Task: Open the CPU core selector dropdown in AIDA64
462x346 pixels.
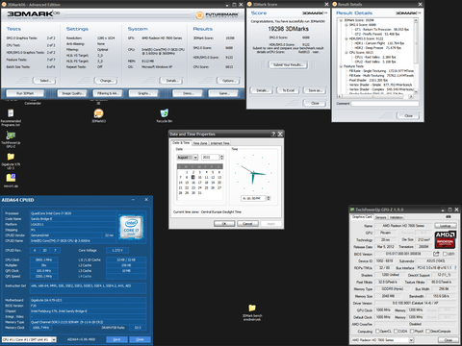Action: tap(54, 339)
